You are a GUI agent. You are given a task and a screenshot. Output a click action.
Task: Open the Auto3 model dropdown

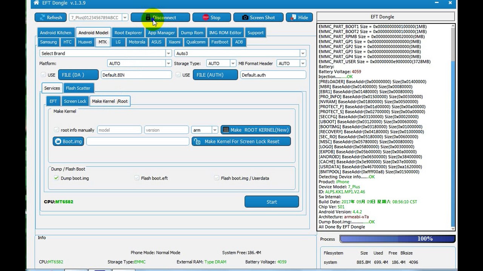(x=303, y=53)
